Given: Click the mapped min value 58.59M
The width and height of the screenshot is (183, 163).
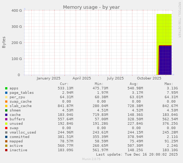Looking at the screenshot, I should click(x=101, y=141).
